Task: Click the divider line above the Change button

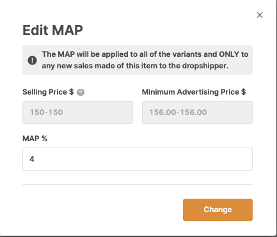Action: (x=138, y=184)
